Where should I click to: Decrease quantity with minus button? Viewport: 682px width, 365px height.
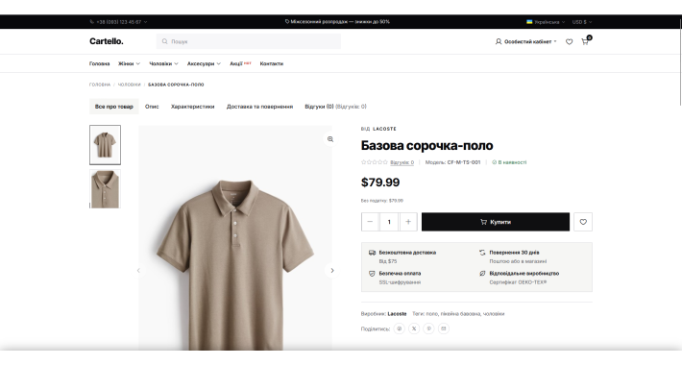[x=370, y=222]
